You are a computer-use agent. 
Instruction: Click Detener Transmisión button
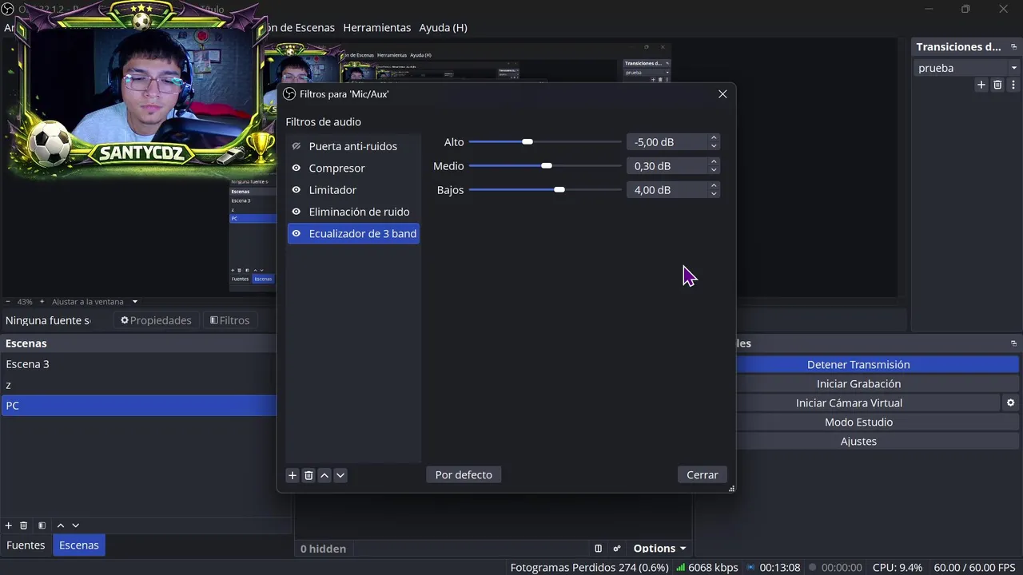[858, 364]
